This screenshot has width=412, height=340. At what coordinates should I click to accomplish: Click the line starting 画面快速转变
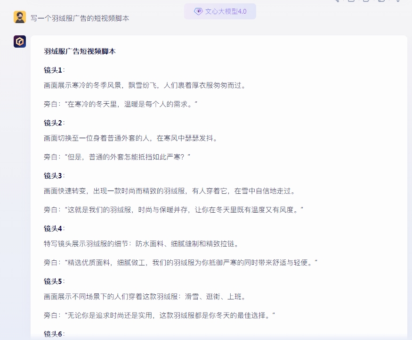click(x=170, y=191)
